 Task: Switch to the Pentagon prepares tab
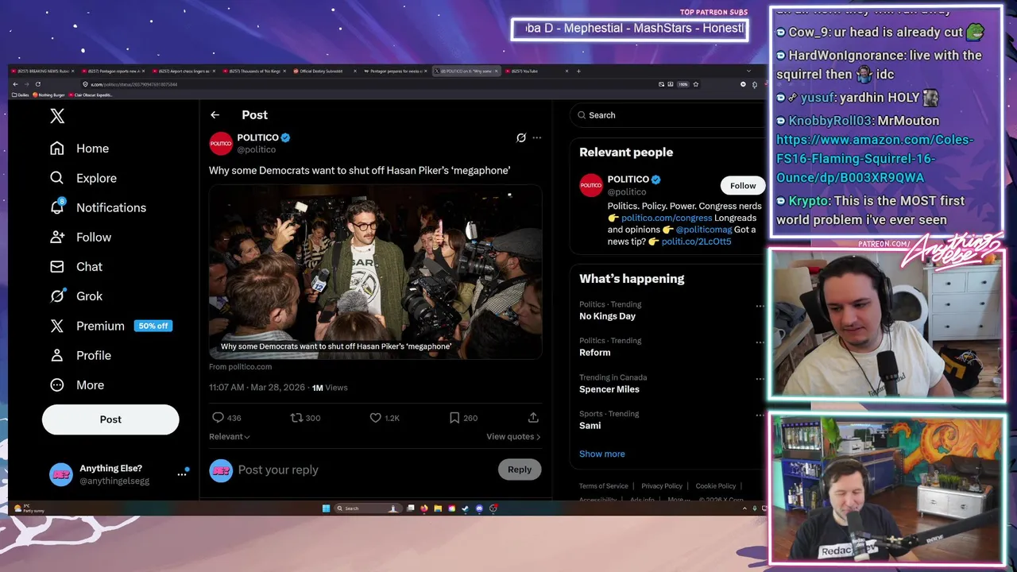click(x=396, y=71)
